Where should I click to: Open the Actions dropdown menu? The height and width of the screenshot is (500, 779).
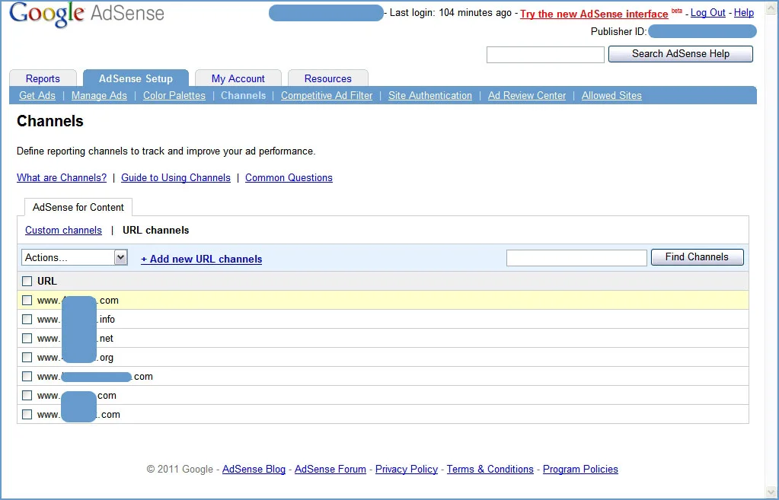click(75, 258)
